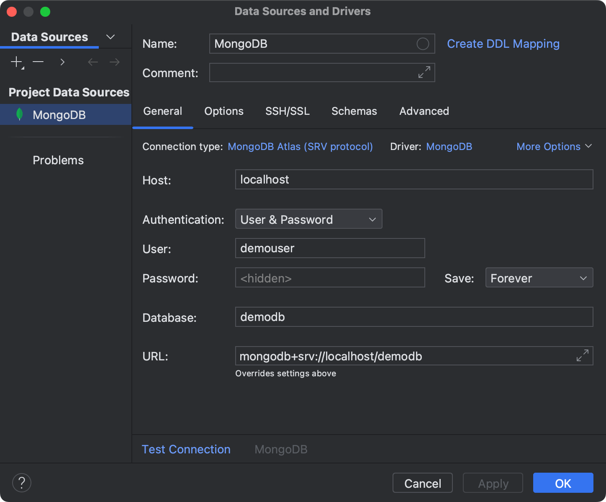Open the Authentication dropdown showing User & Password
The width and height of the screenshot is (606, 502).
point(308,219)
